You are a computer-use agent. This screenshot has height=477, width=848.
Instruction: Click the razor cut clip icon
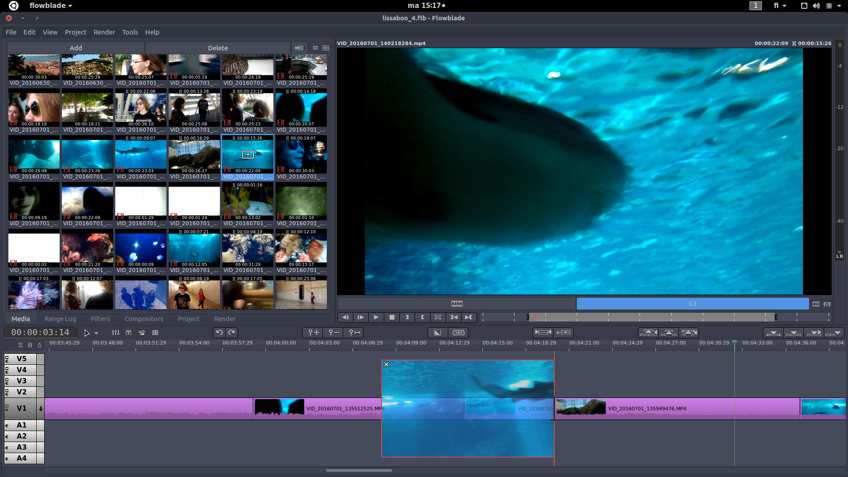coord(458,333)
